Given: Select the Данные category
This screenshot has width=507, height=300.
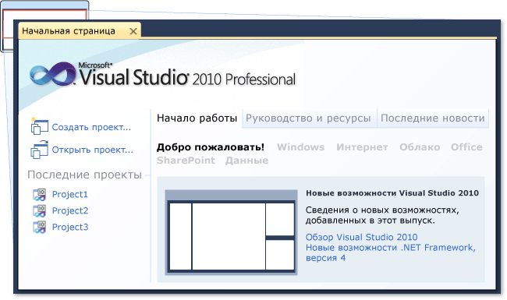Looking at the screenshot, I should click(246, 161).
